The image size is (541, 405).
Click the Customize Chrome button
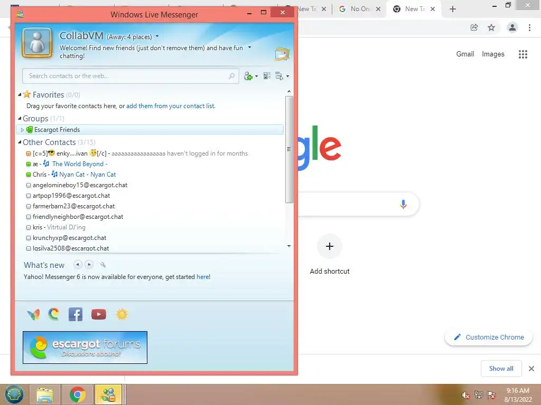pyautogui.click(x=489, y=337)
